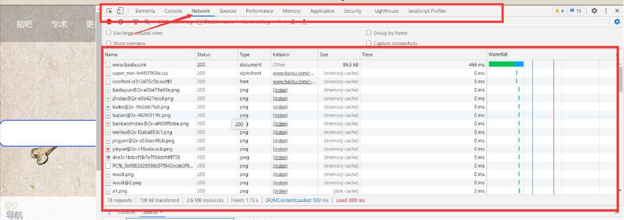The height and width of the screenshot is (220, 624).
Task: Click the yellow warnings count badge
Action: 559,11
